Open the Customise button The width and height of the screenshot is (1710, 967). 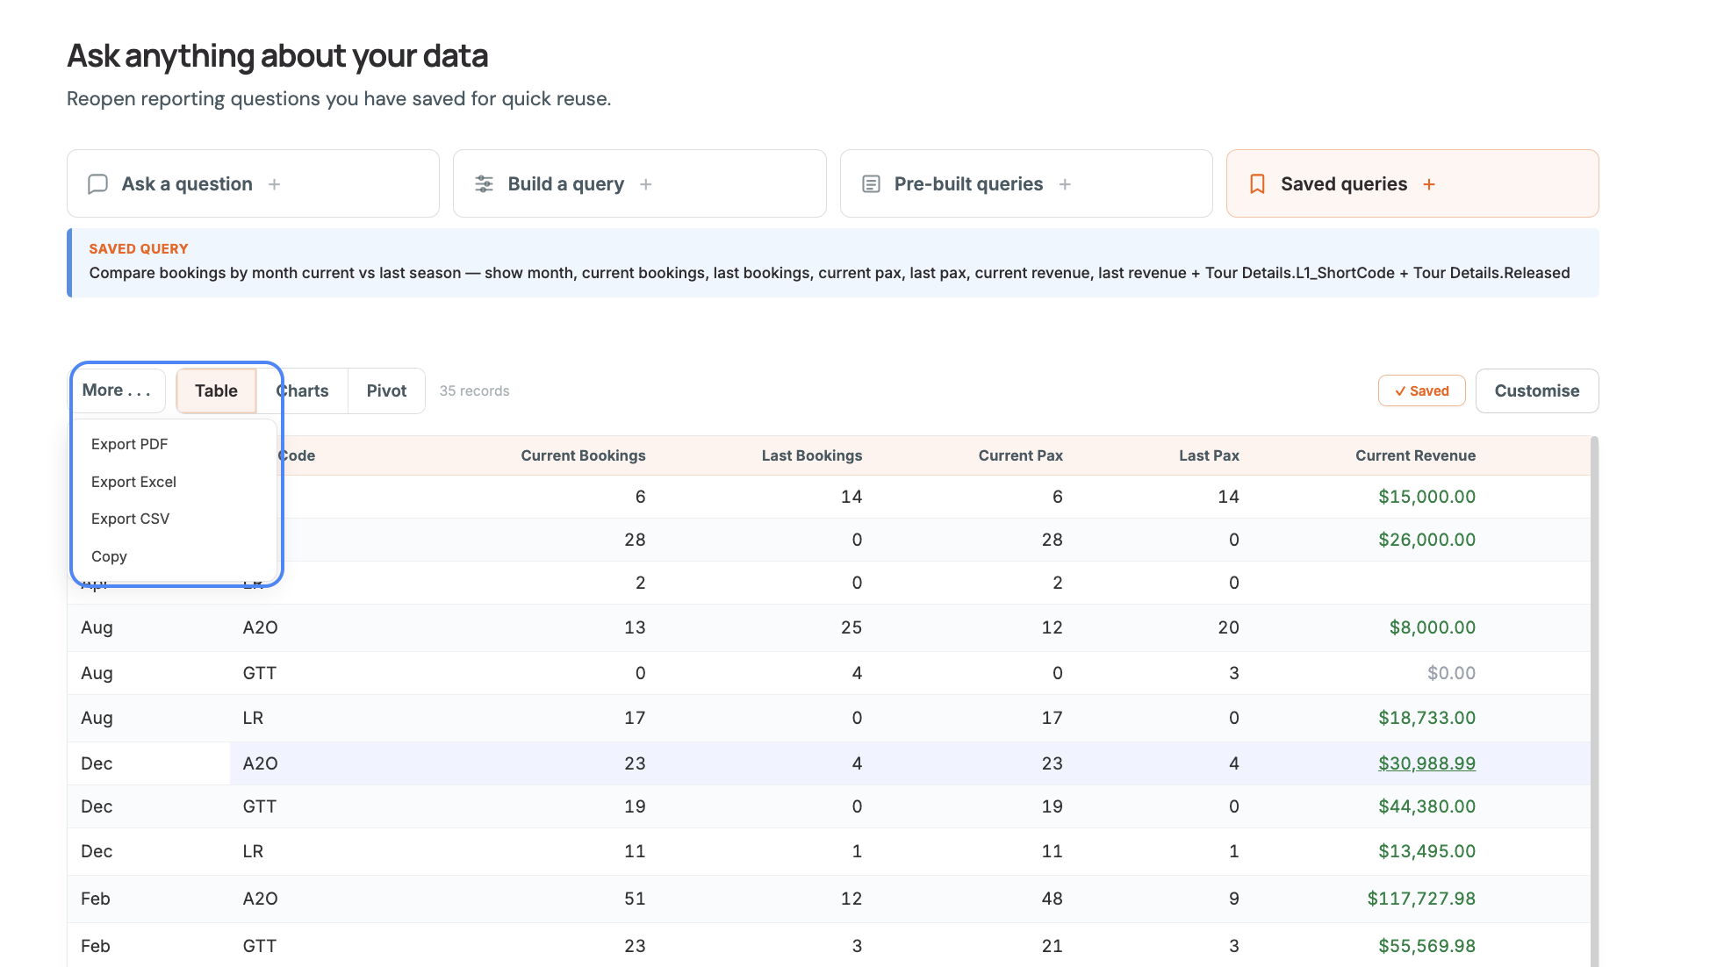[1536, 391]
